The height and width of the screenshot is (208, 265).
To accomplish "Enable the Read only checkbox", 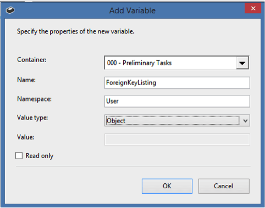I will [x=19, y=156].
